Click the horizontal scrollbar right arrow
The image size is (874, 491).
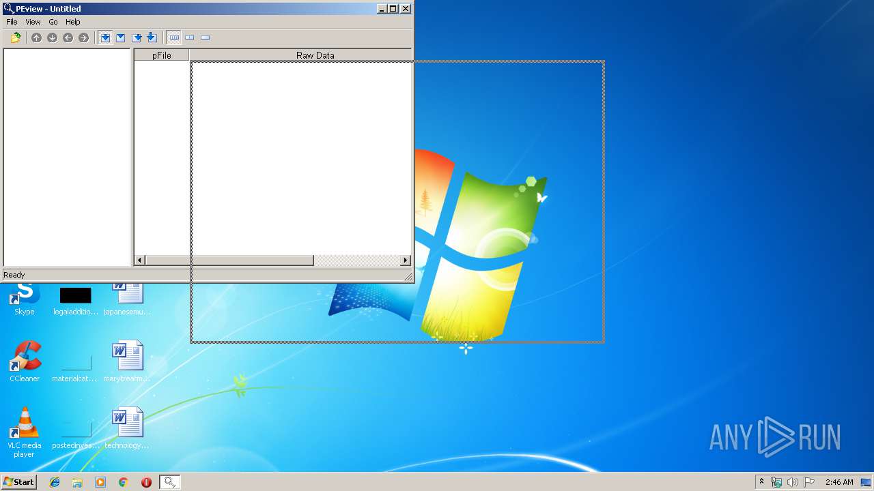406,260
